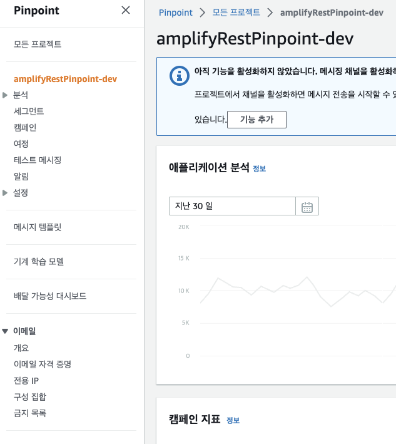
Task: Expand the 분석 tree arrow
Action: point(5,95)
